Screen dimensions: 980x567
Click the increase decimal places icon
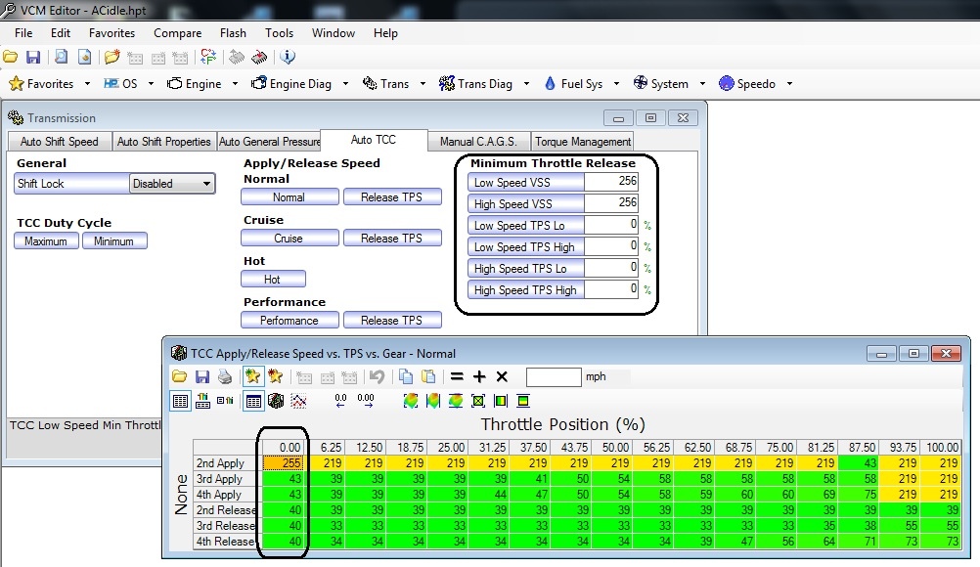[x=366, y=401]
